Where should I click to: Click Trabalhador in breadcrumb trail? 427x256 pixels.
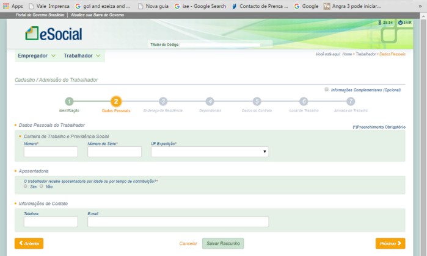pyautogui.click(x=366, y=54)
